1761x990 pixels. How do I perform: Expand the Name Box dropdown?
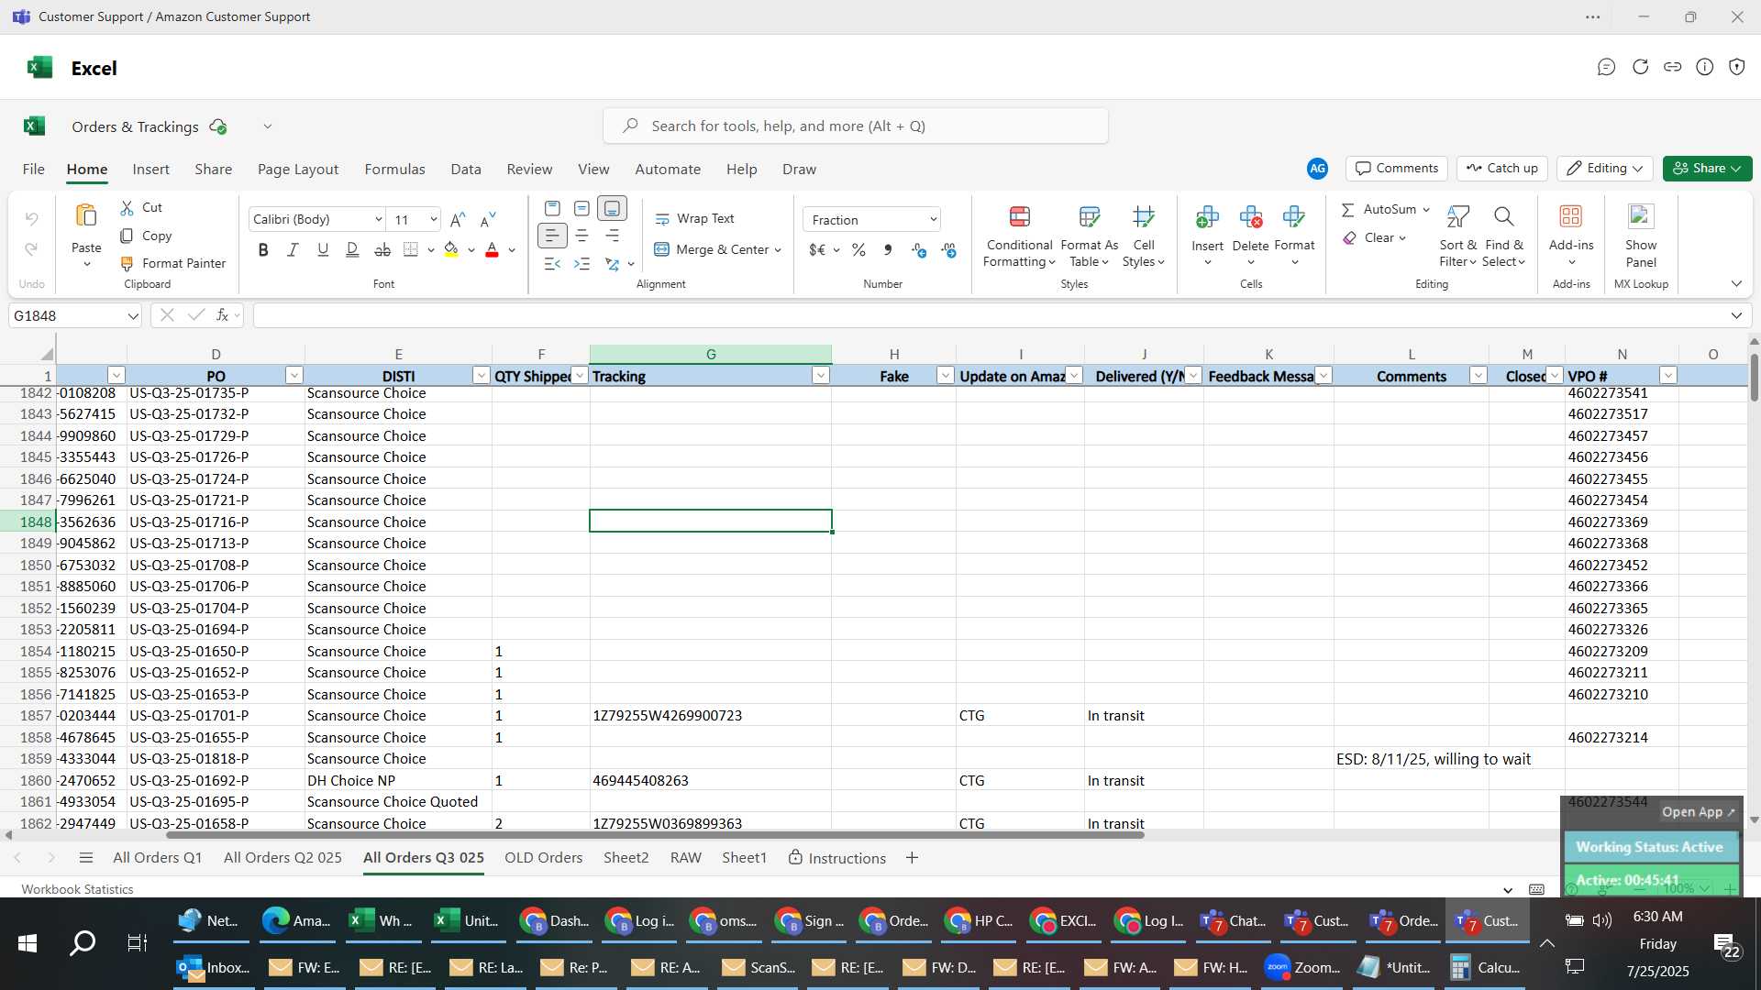pos(133,316)
